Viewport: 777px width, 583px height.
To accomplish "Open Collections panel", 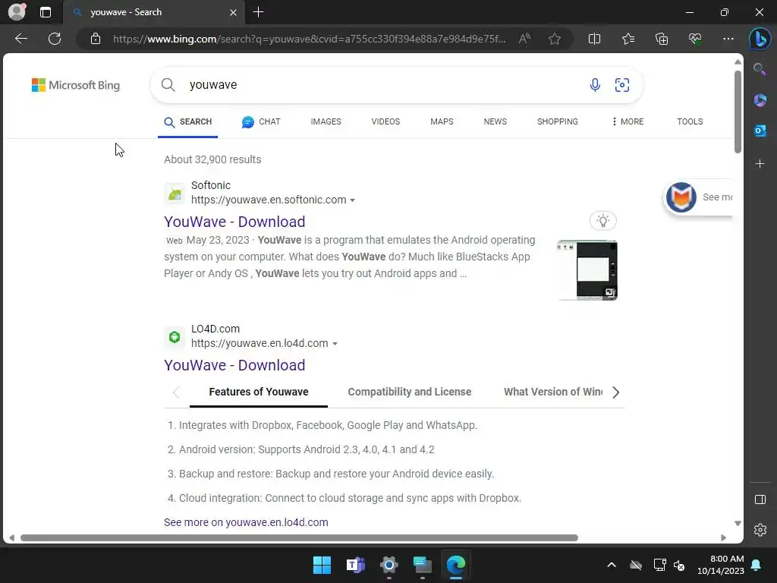I will pyautogui.click(x=662, y=39).
